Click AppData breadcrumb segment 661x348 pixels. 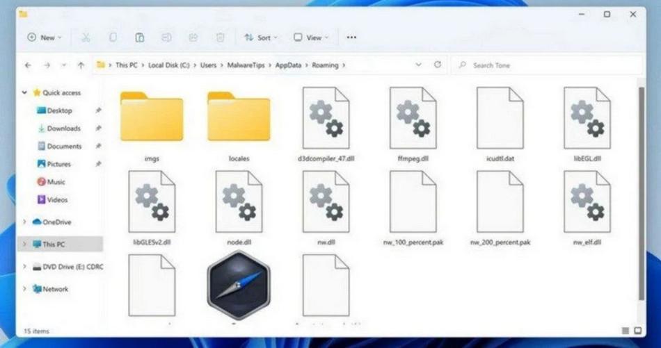click(x=288, y=65)
